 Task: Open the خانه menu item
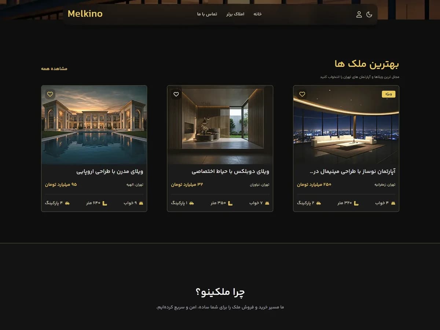click(x=257, y=14)
